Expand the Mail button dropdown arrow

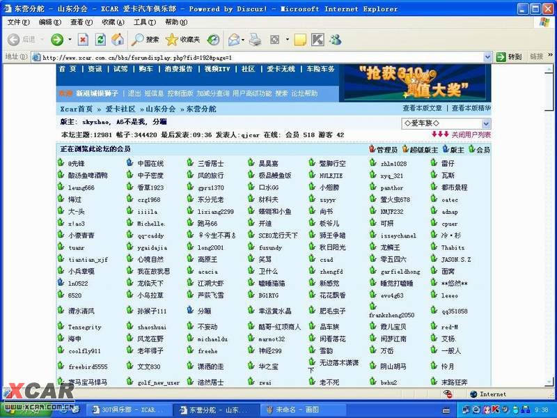(243, 40)
